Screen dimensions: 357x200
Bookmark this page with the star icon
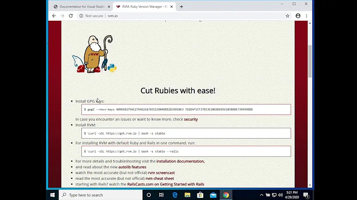288,16
